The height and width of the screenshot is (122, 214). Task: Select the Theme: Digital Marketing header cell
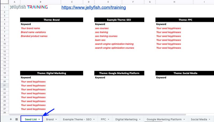click(52, 73)
